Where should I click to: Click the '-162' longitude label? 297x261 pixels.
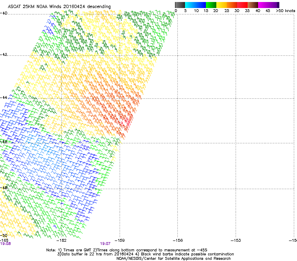click(x=61, y=241)
